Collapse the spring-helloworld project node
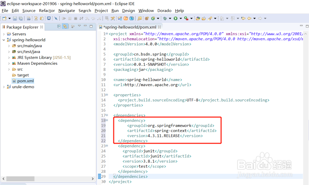Viewport: 309px width, 185px height. tap(4, 40)
